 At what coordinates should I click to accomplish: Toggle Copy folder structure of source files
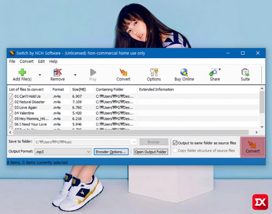point(175,151)
